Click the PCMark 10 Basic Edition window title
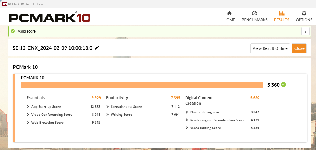The image size is (316, 150). (x=26, y=4)
